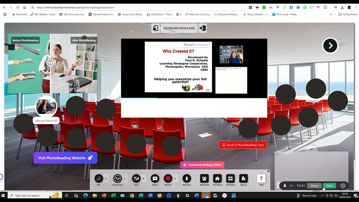Go back in browser history

click(4, 8)
